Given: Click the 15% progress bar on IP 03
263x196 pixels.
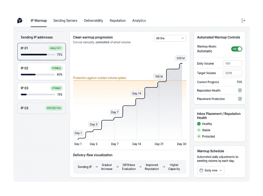Looking at the screenshot, I should coord(38,94).
